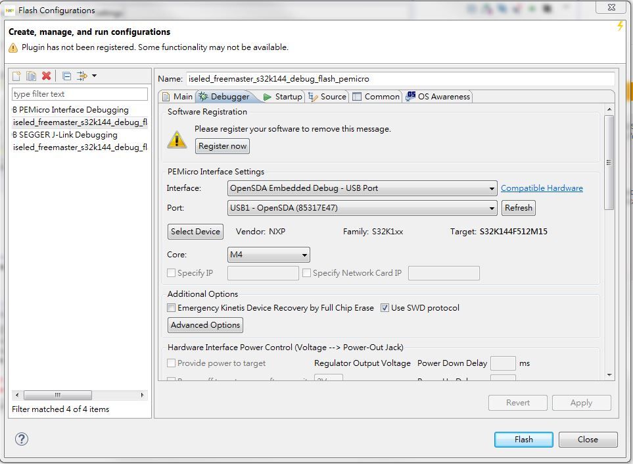
Task: Select the iseled config under SEGGER J-Link Debugging
Action: 80,147
